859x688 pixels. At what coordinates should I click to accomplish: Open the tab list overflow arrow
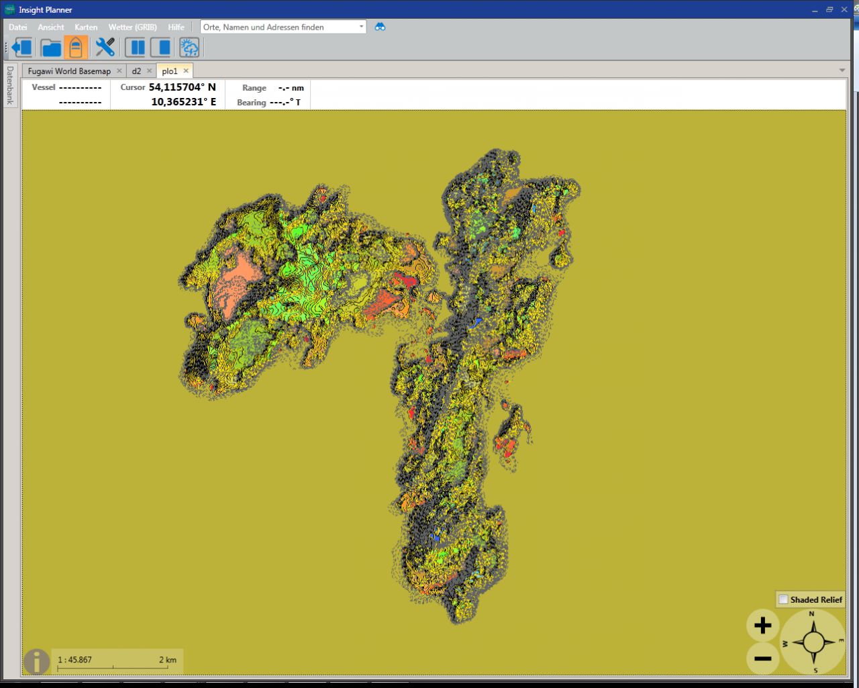(x=842, y=70)
